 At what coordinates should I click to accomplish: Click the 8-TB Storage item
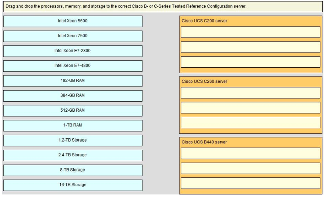tap(73, 170)
